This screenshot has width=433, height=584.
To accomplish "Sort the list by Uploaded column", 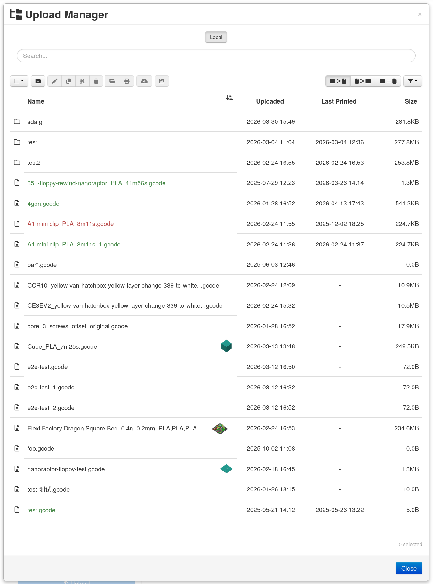I will click(x=270, y=101).
